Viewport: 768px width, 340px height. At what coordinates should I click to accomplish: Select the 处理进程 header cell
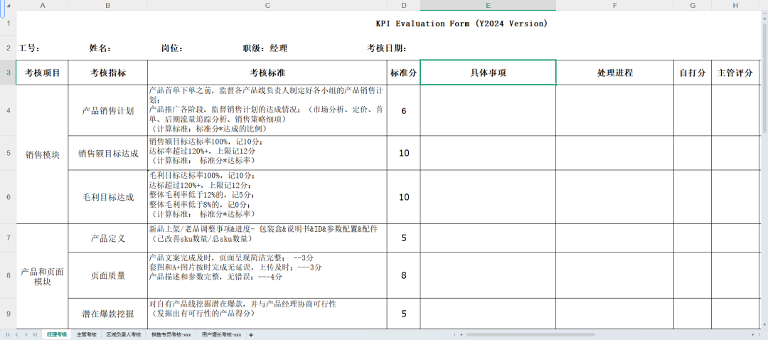click(614, 73)
